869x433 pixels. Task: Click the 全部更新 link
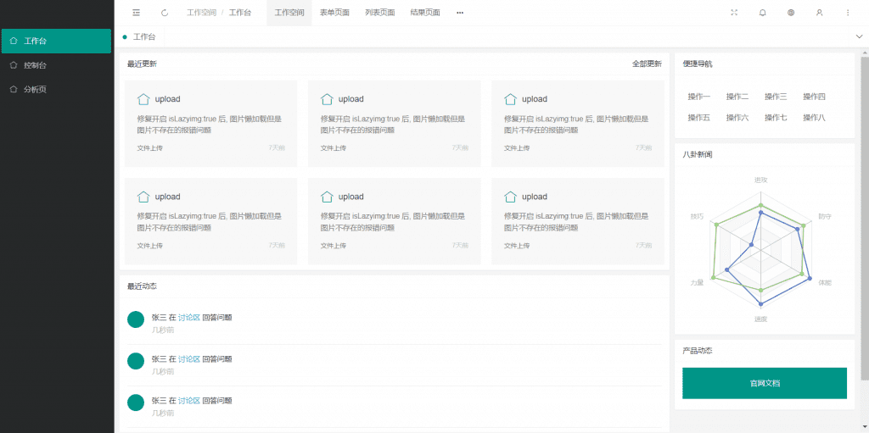[647, 64]
